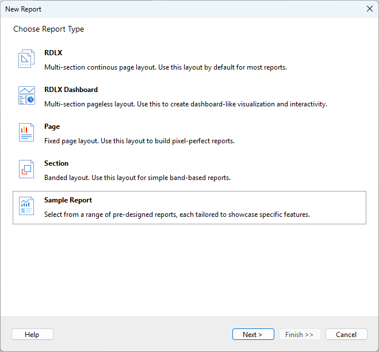Click the RDLX title text

click(x=53, y=53)
